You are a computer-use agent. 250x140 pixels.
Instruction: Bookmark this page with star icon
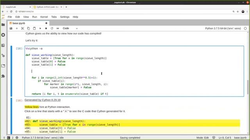coord(238,12)
